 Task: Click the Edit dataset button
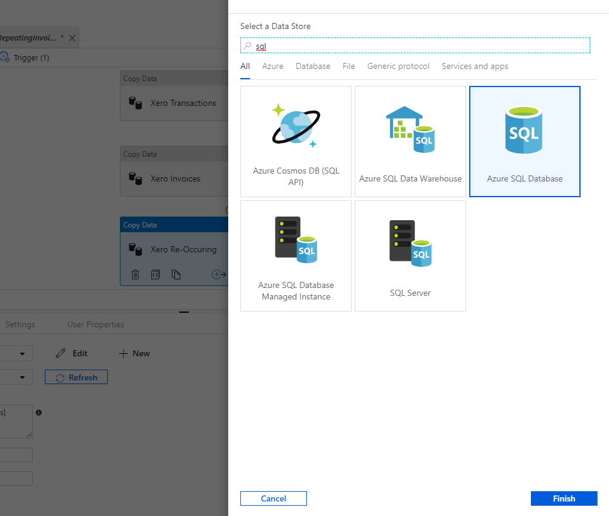[x=72, y=353]
